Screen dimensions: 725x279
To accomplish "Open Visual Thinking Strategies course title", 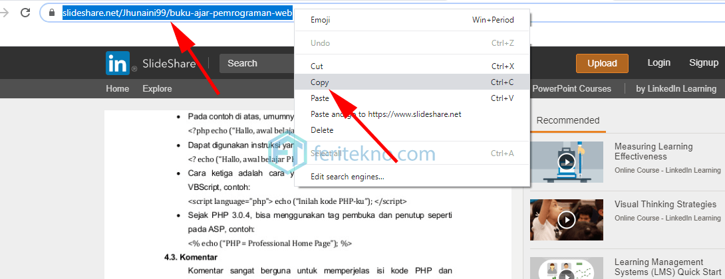I will pos(665,204).
